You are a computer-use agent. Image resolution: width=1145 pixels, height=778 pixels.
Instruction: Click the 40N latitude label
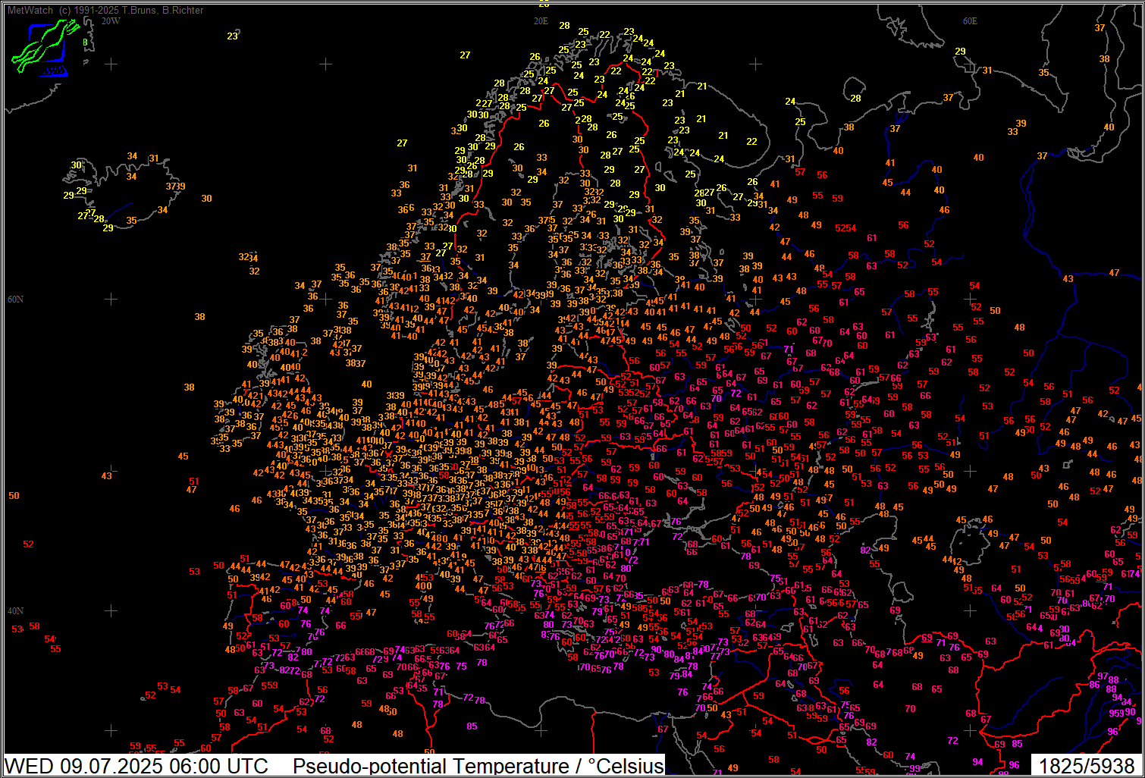pyautogui.click(x=16, y=611)
